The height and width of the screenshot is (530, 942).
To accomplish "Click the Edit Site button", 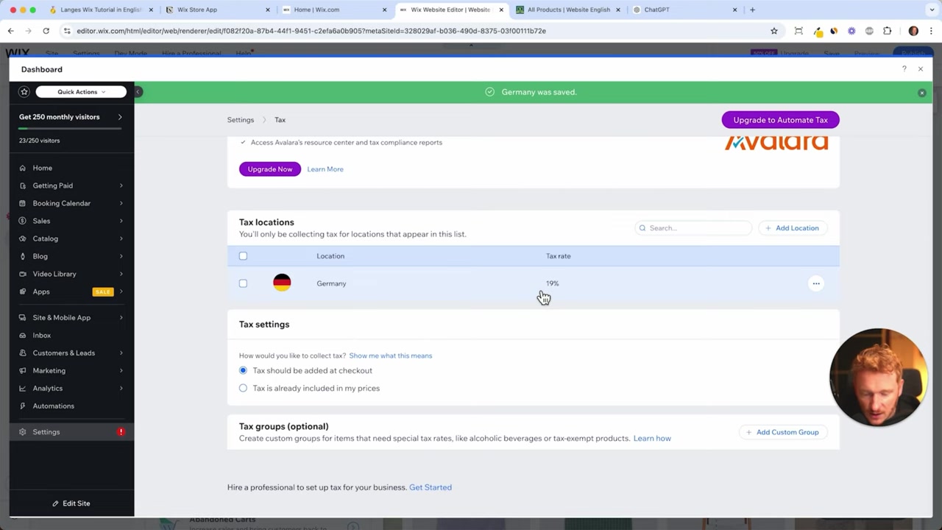I will pos(71,504).
